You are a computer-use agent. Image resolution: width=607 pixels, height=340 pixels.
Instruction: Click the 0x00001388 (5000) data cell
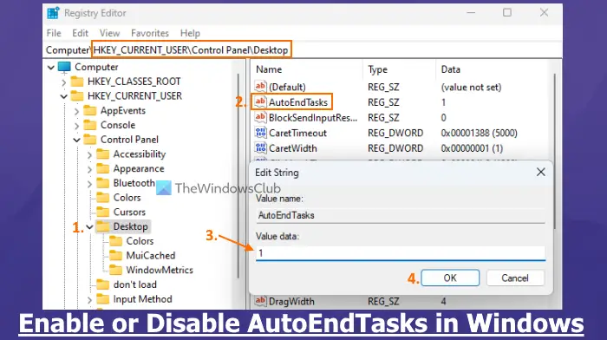tap(479, 133)
